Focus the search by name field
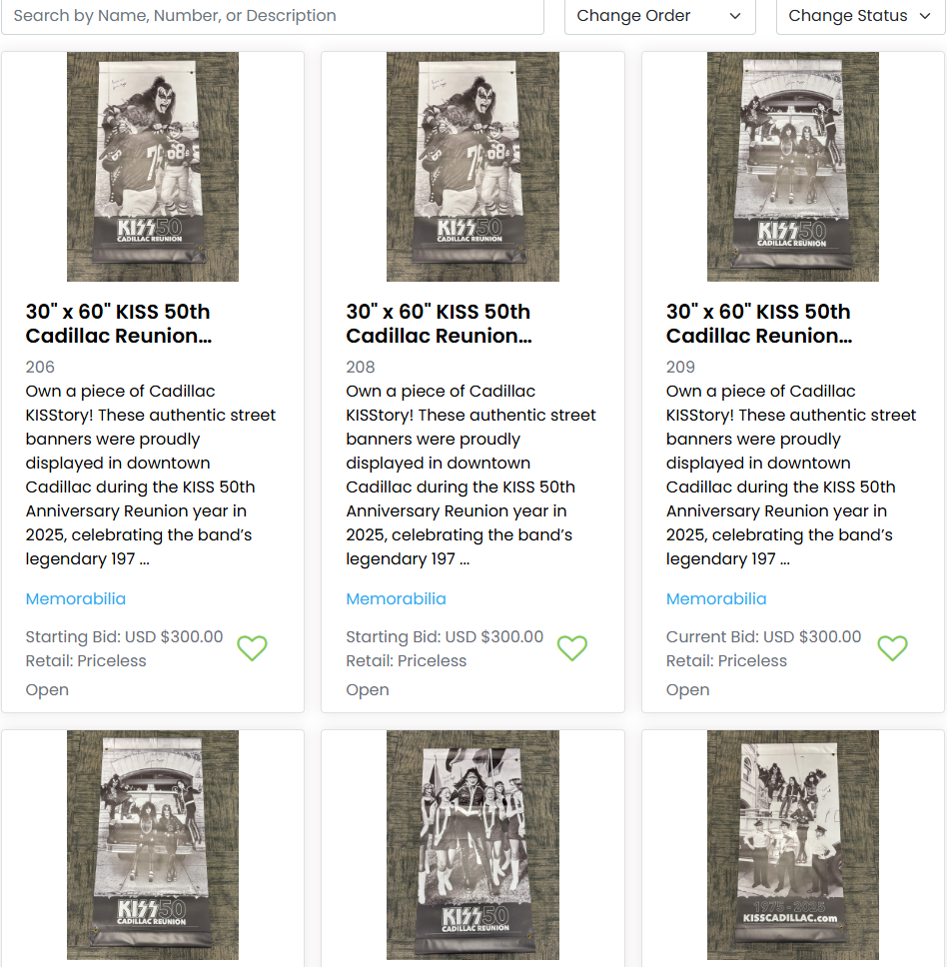947x967 pixels. 273,16
